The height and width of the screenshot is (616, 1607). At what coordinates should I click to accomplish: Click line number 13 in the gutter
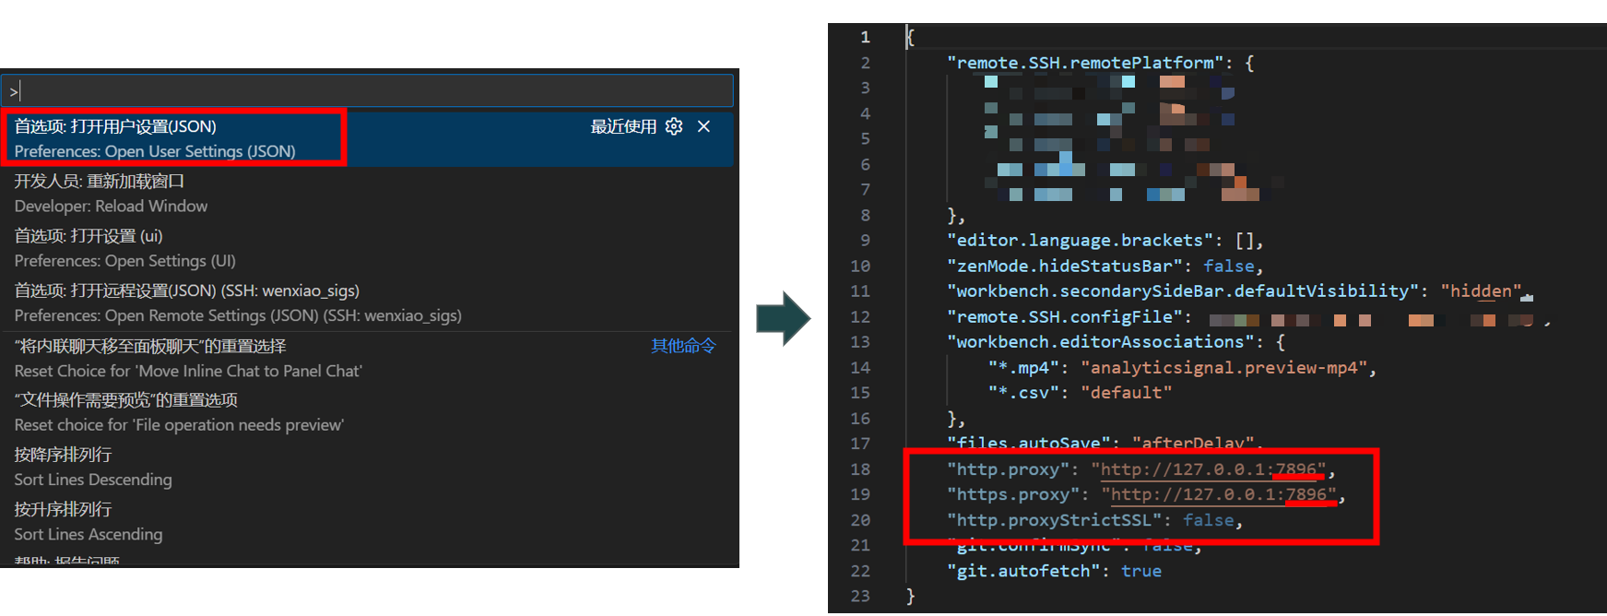pos(859,342)
